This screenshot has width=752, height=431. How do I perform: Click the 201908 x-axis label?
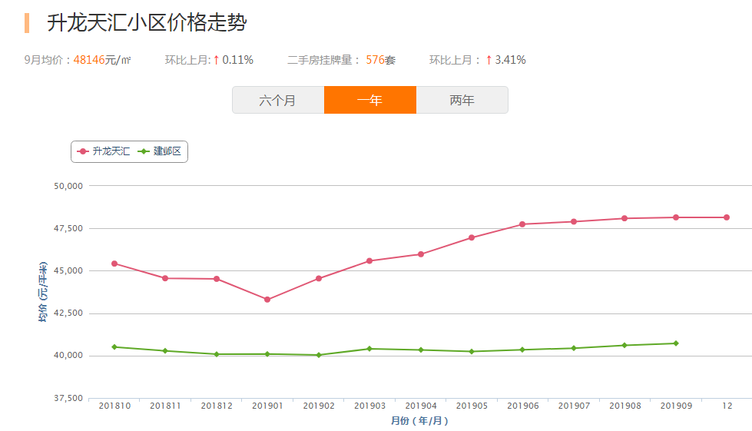(625, 406)
